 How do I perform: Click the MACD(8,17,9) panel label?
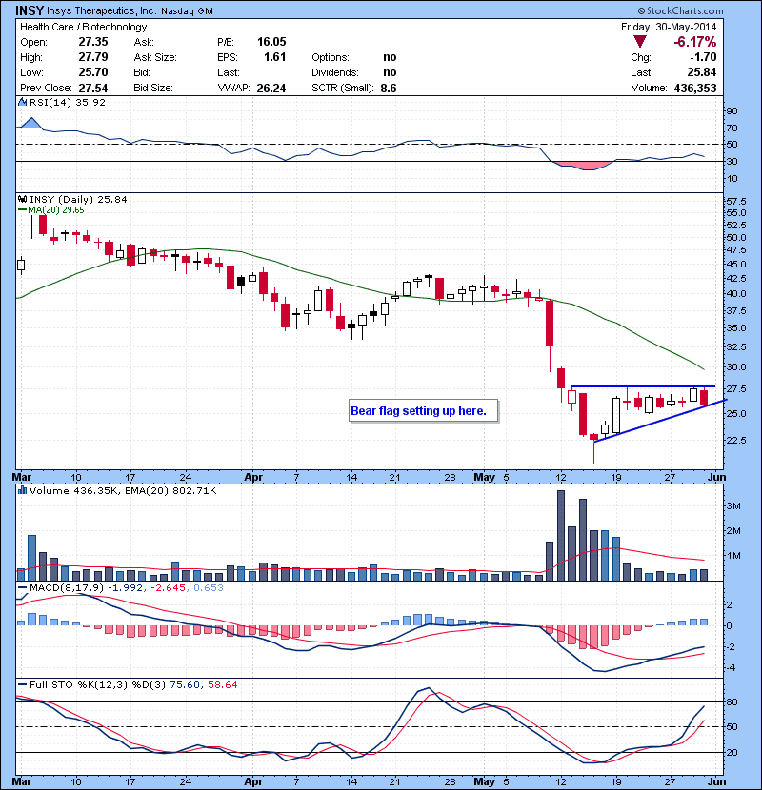click(x=68, y=588)
